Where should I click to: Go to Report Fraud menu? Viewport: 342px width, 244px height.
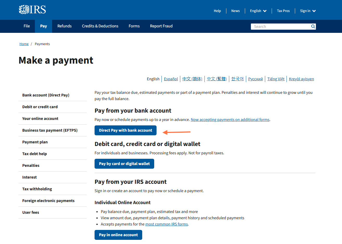(161, 26)
